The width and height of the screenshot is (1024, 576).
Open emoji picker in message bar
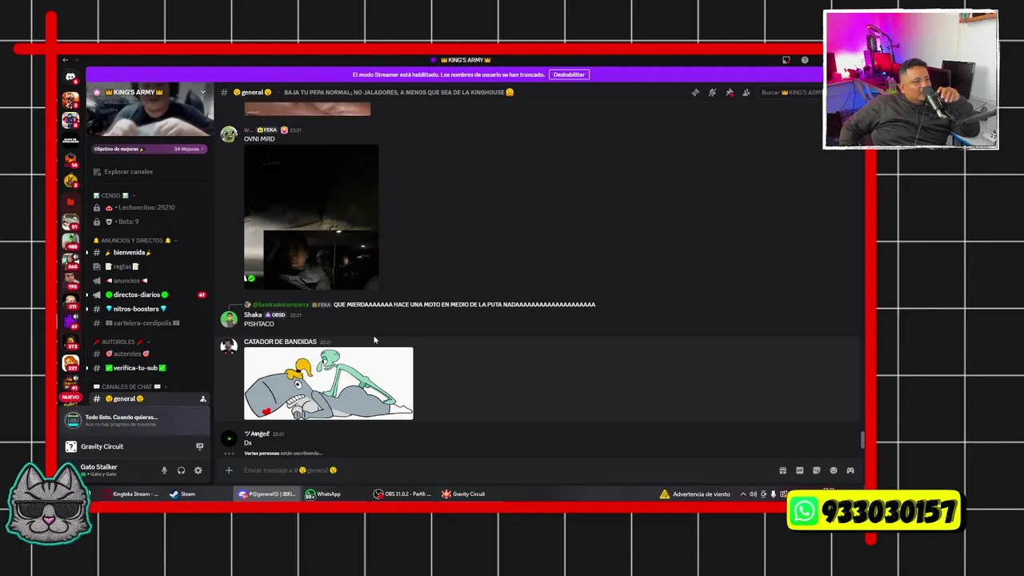tap(833, 470)
